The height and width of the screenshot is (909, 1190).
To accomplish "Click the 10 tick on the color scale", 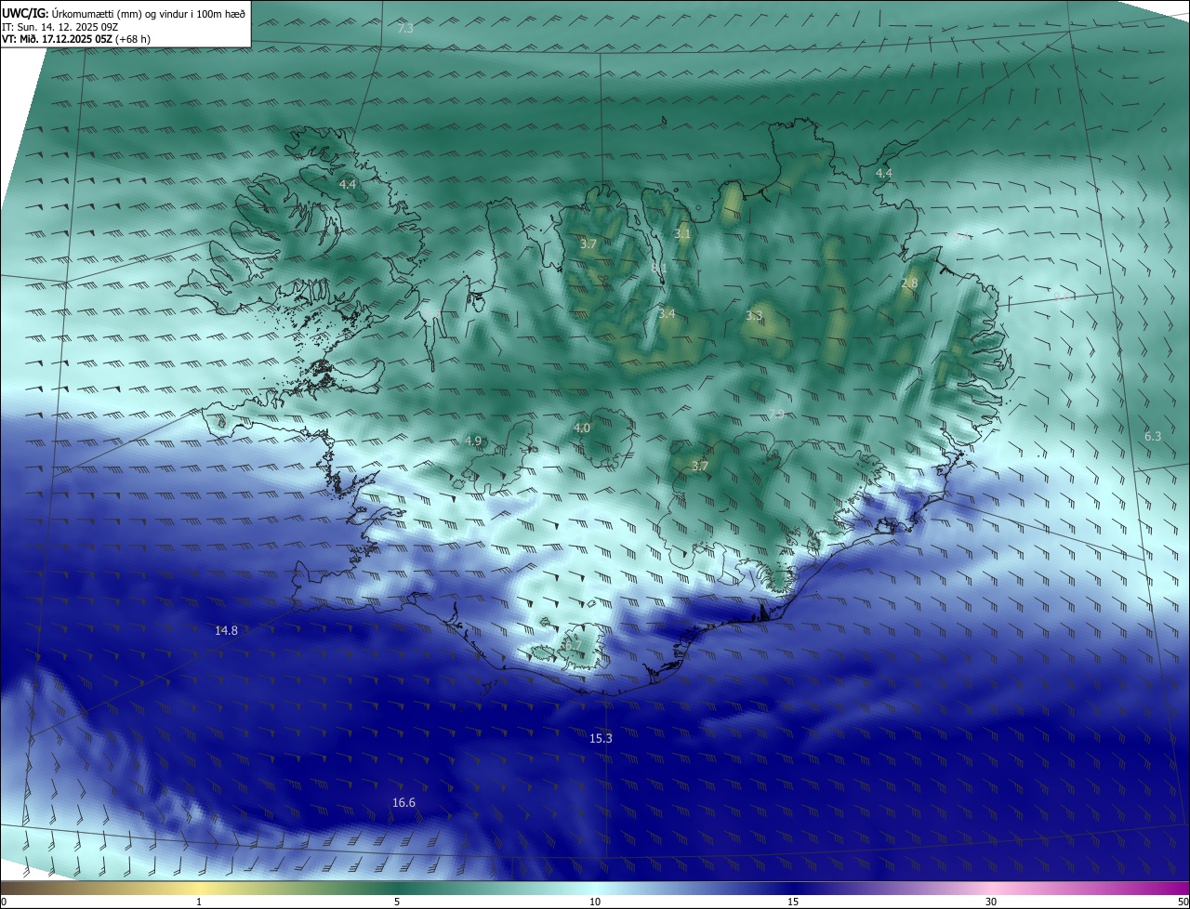I will pos(595,902).
